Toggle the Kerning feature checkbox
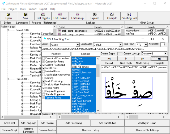The image size is (170, 134). pyautogui.click(x=44, y=78)
